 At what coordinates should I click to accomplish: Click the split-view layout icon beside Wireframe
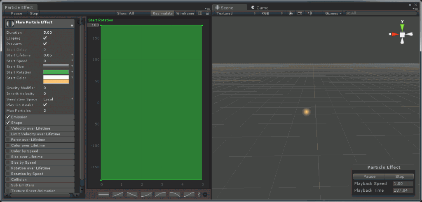click(200, 13)
